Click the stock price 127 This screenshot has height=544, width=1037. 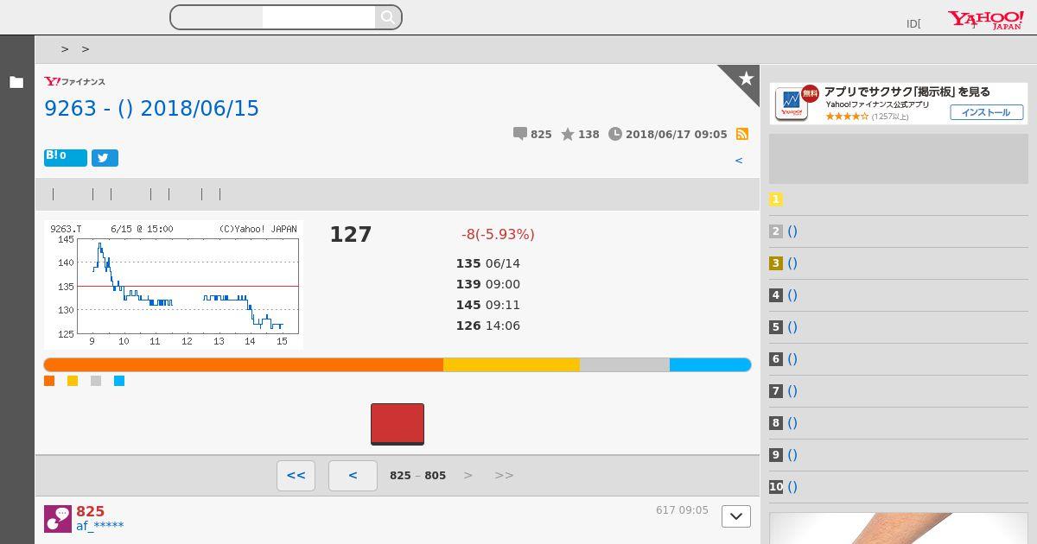[x=351, y=235]
